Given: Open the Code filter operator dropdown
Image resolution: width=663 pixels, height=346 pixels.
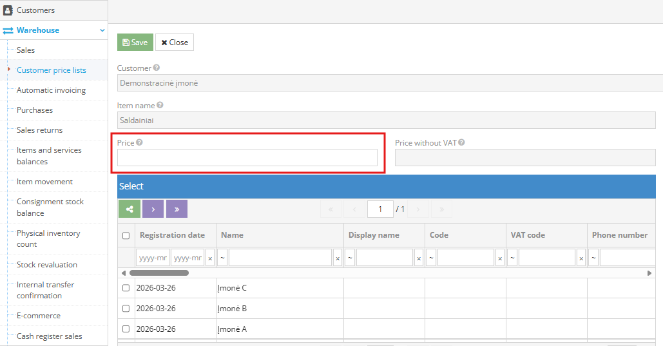Looking at the screenshot, I should [431, 258].
